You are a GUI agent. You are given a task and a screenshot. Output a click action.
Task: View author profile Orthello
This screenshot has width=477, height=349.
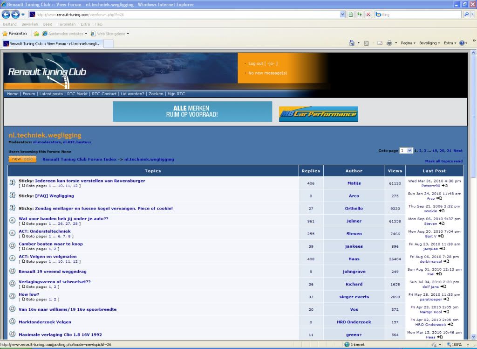354,209
